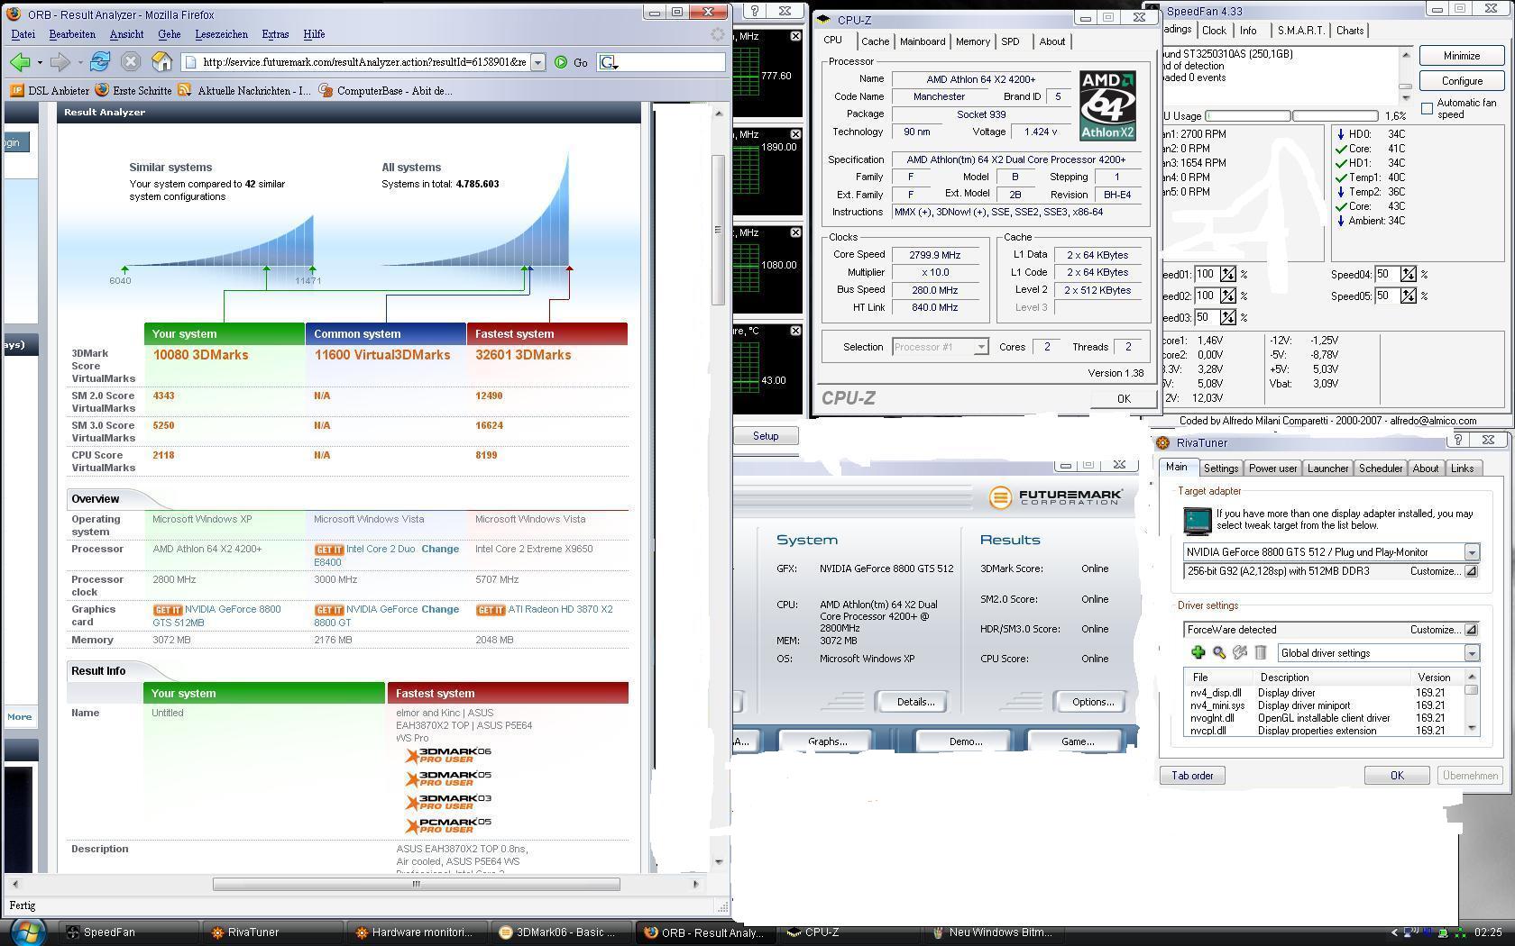Screen dimensions: 1515x946
Task: Click the SpeedFan CPU Usage progress bar
Action: click(x=1292, y=116)
